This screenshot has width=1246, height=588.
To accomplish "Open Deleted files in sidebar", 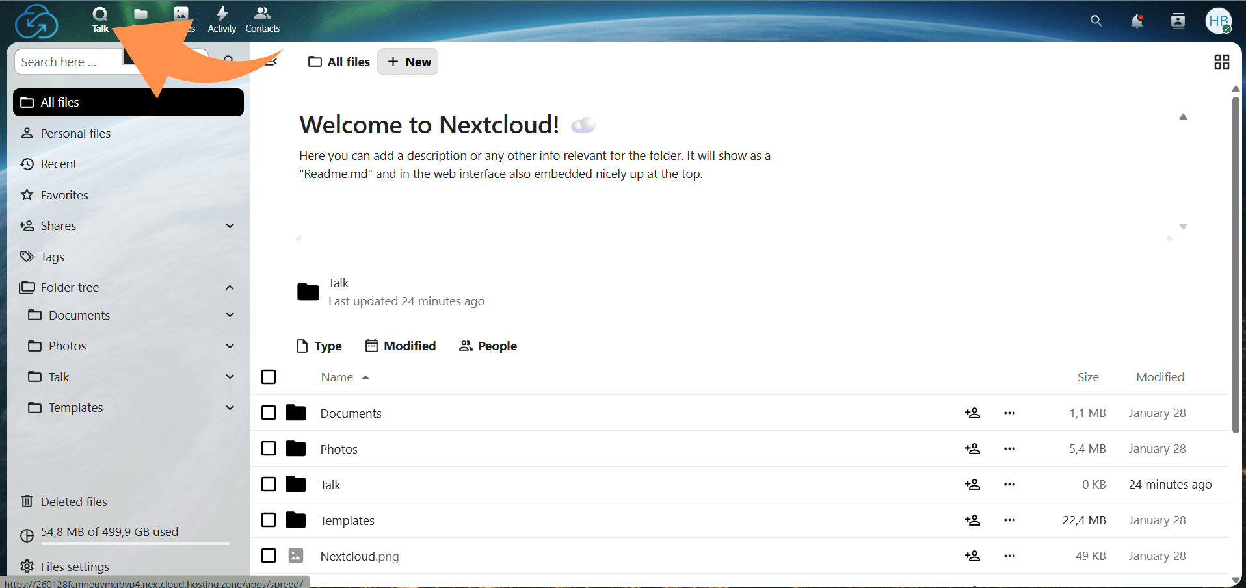I will (x=73, y=502).
